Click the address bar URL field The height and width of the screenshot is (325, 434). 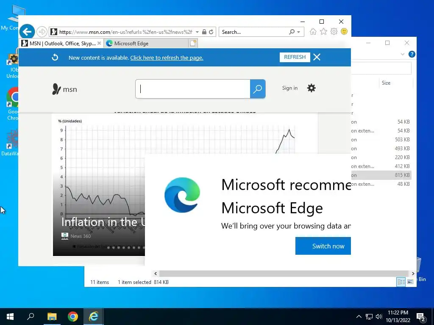coord(125,32)
